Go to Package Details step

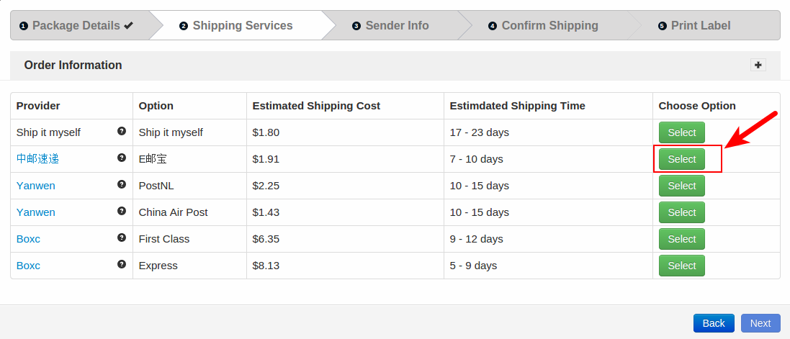click(x=76, y=25)
